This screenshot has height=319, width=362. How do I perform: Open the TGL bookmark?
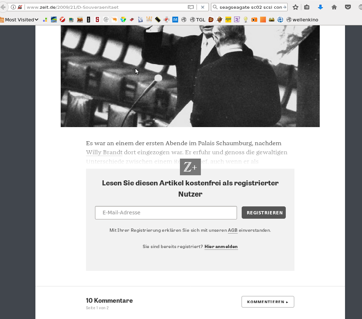[x=198, y=20]
